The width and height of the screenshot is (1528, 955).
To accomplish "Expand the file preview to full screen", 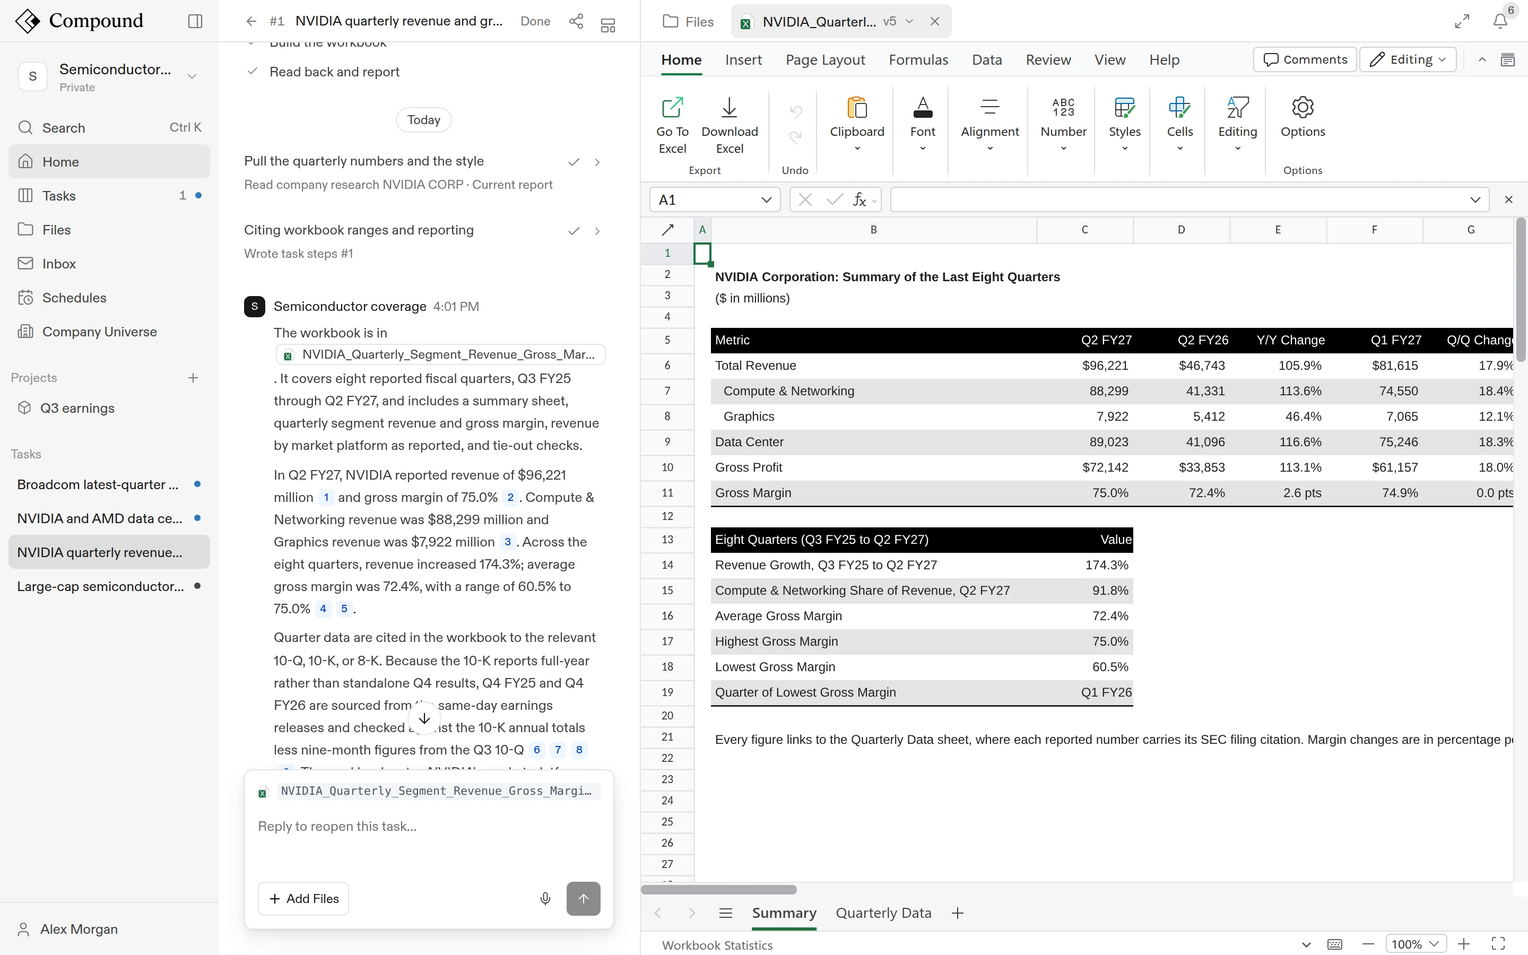I will (x=1462, y=21).
